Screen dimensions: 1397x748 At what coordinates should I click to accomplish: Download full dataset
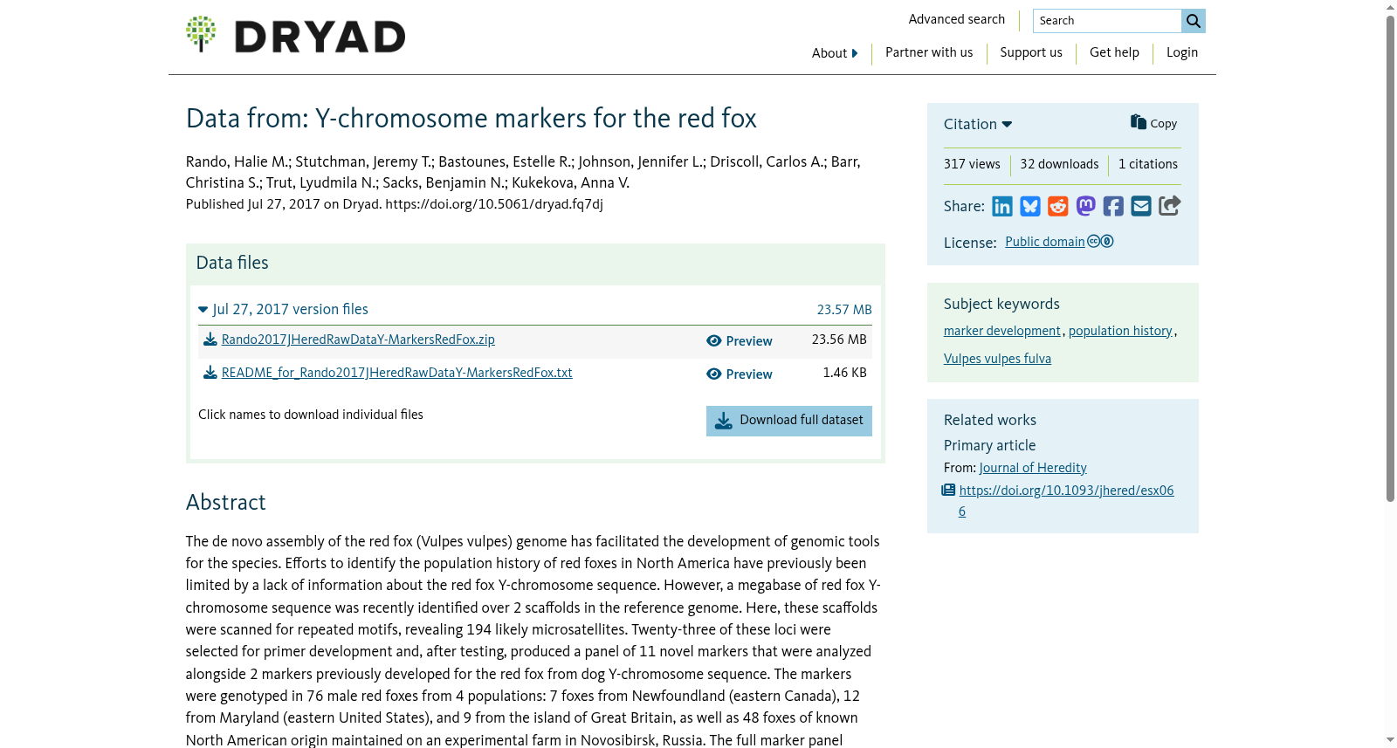coord(789,421)
